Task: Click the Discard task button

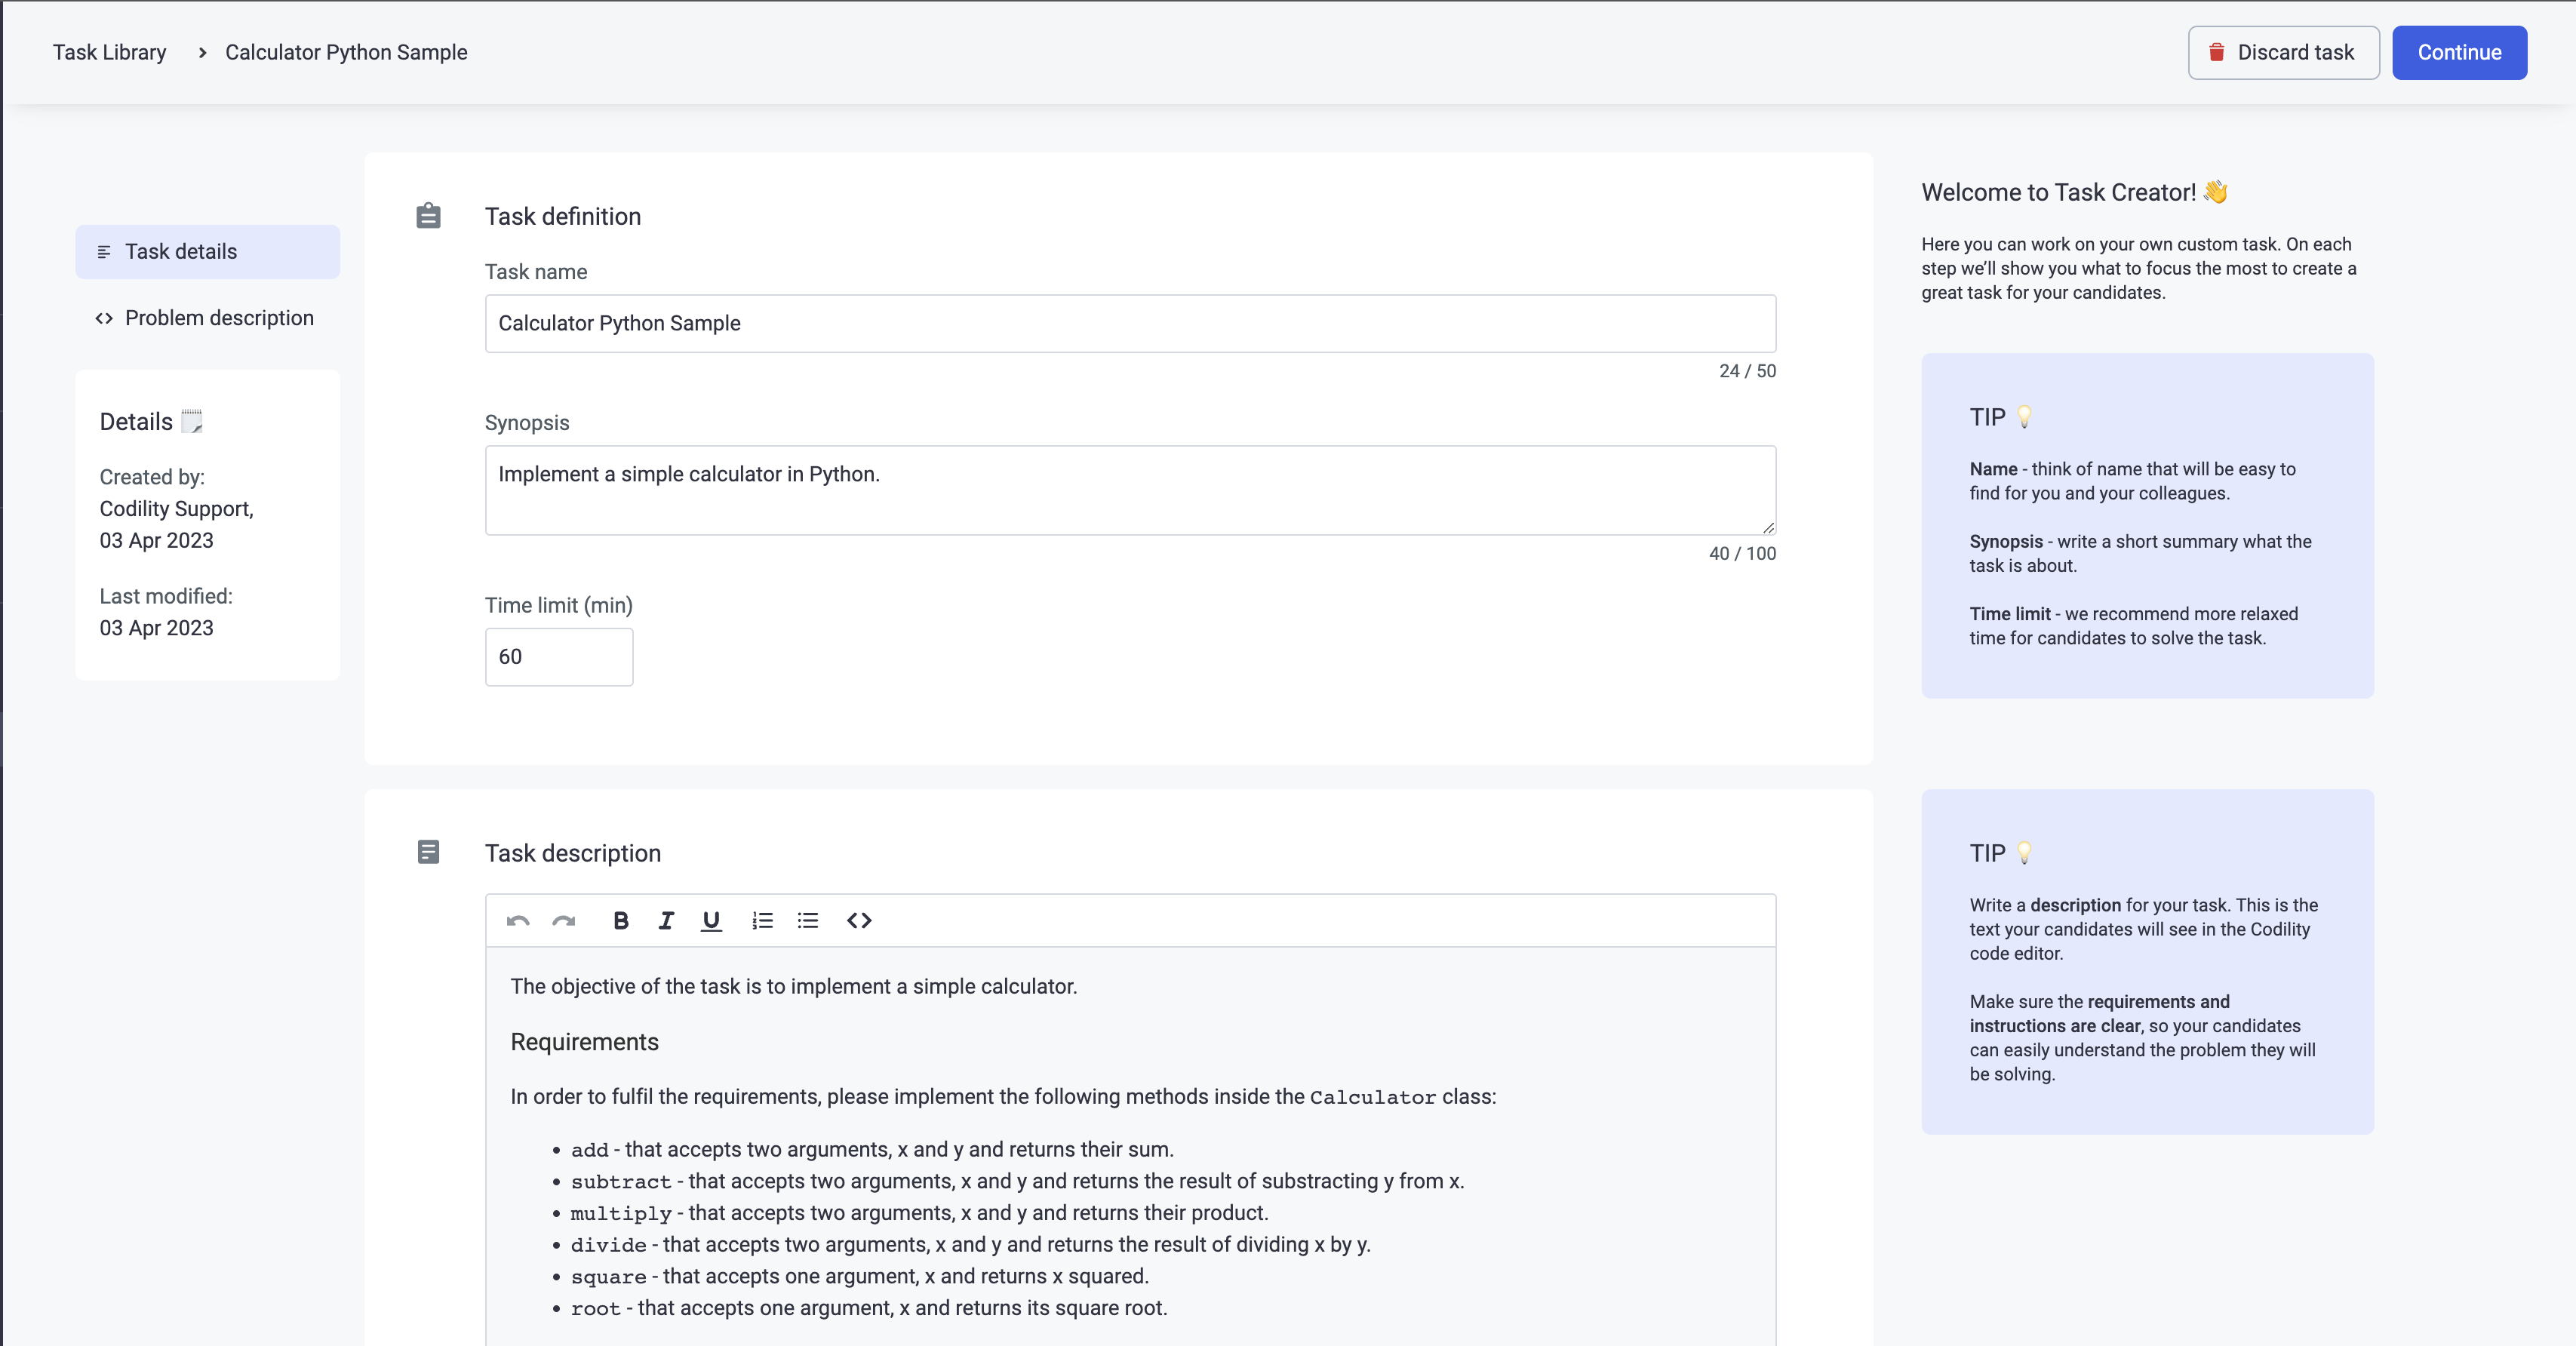Action: (2283, 53)
